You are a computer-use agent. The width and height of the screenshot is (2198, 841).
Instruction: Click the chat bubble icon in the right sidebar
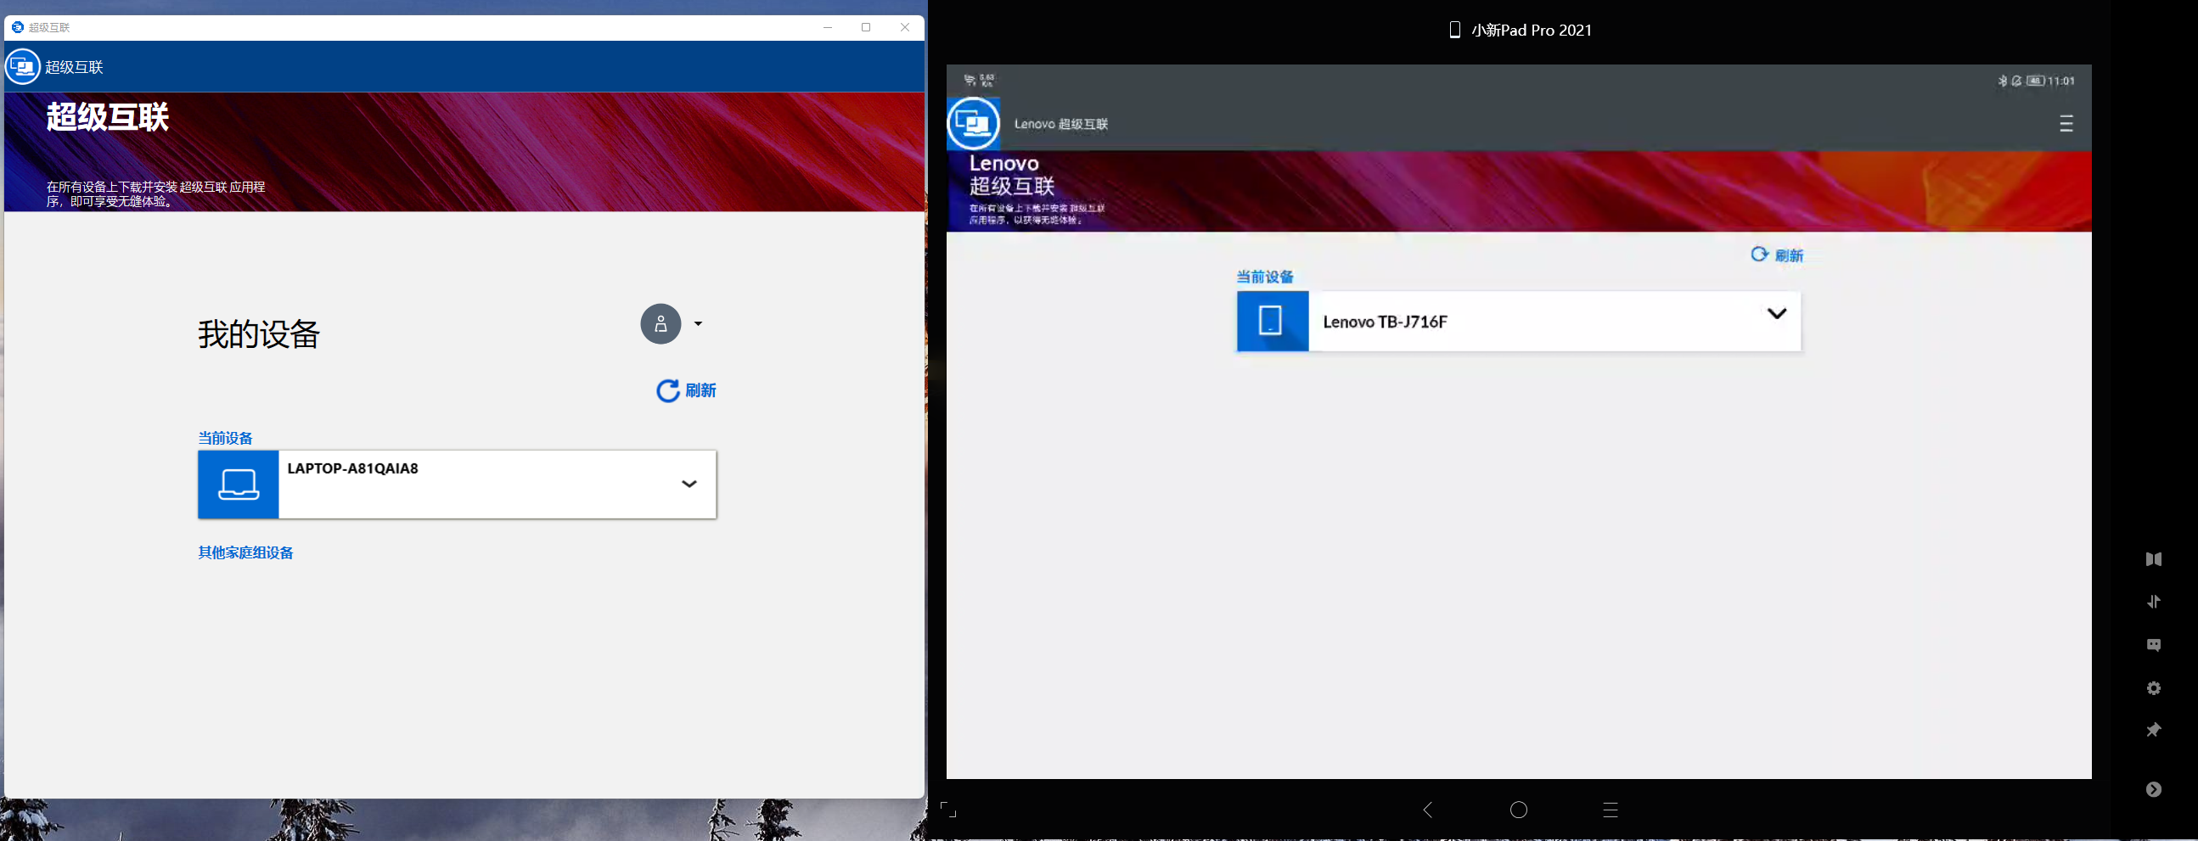[2154, 645]
